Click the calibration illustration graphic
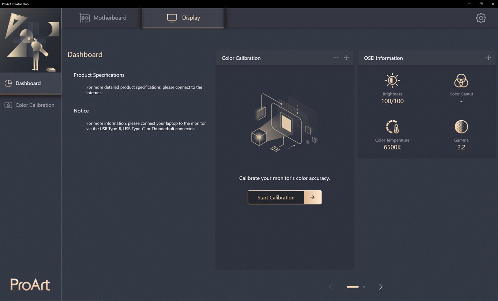498x301 pixels. [284, 123]
